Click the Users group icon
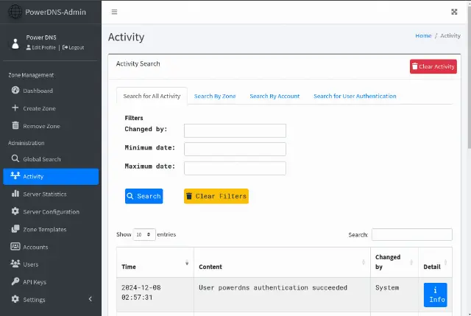This screenshot has height=316, width=471. point(15,264)
